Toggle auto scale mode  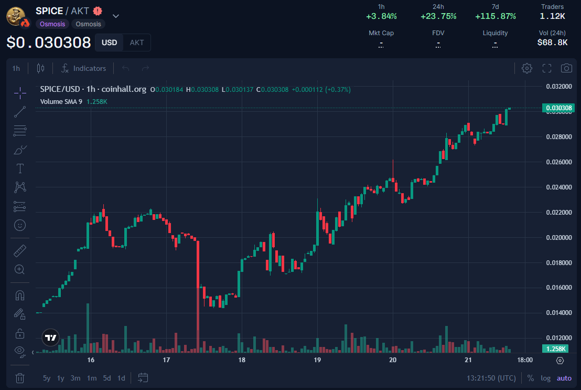coord(564,378)
